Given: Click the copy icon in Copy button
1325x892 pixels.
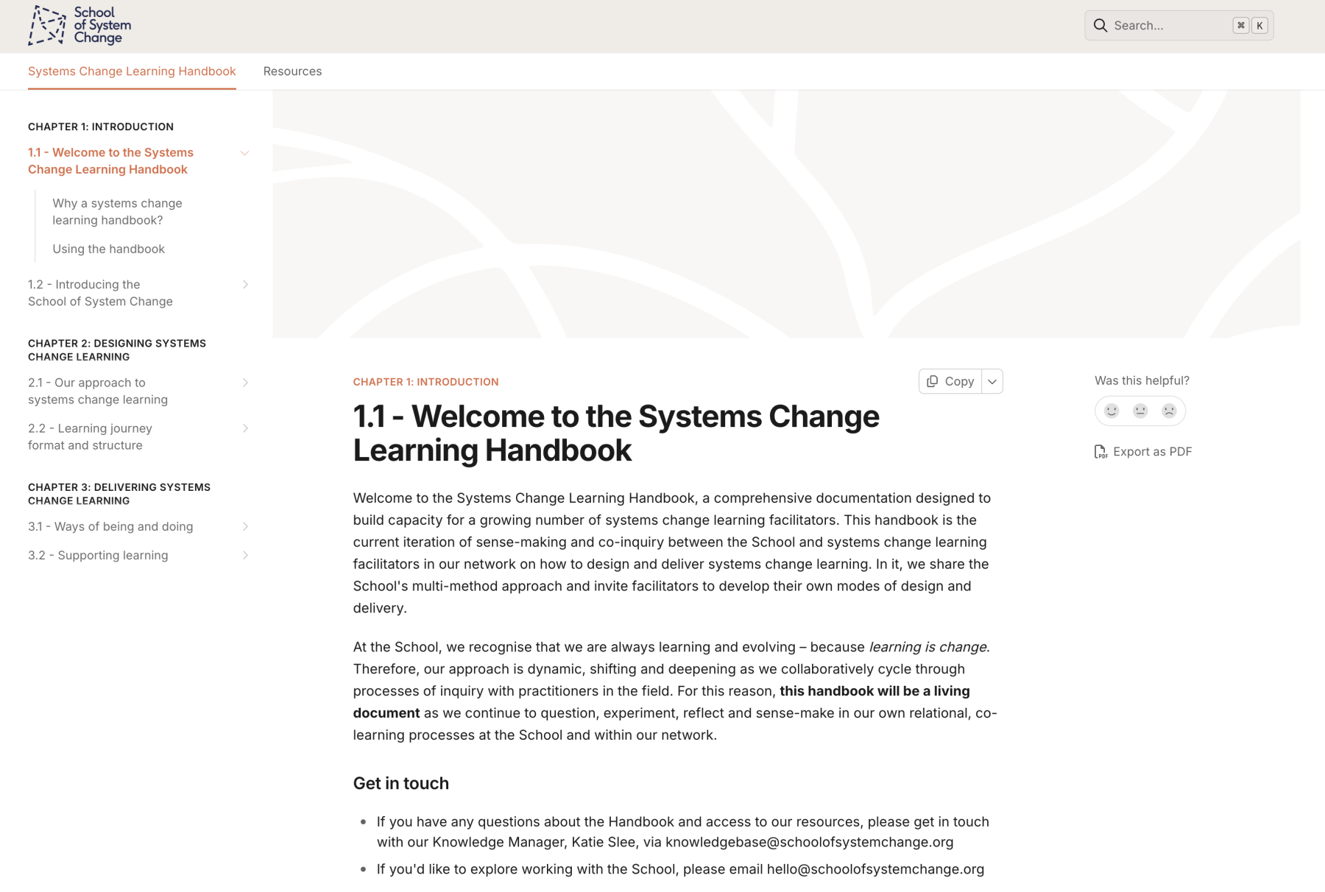Looking at the screenshot, I should pyautogui.click(x=932, y=381).
